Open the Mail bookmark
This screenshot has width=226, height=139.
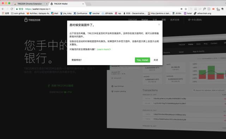[55, 13]
